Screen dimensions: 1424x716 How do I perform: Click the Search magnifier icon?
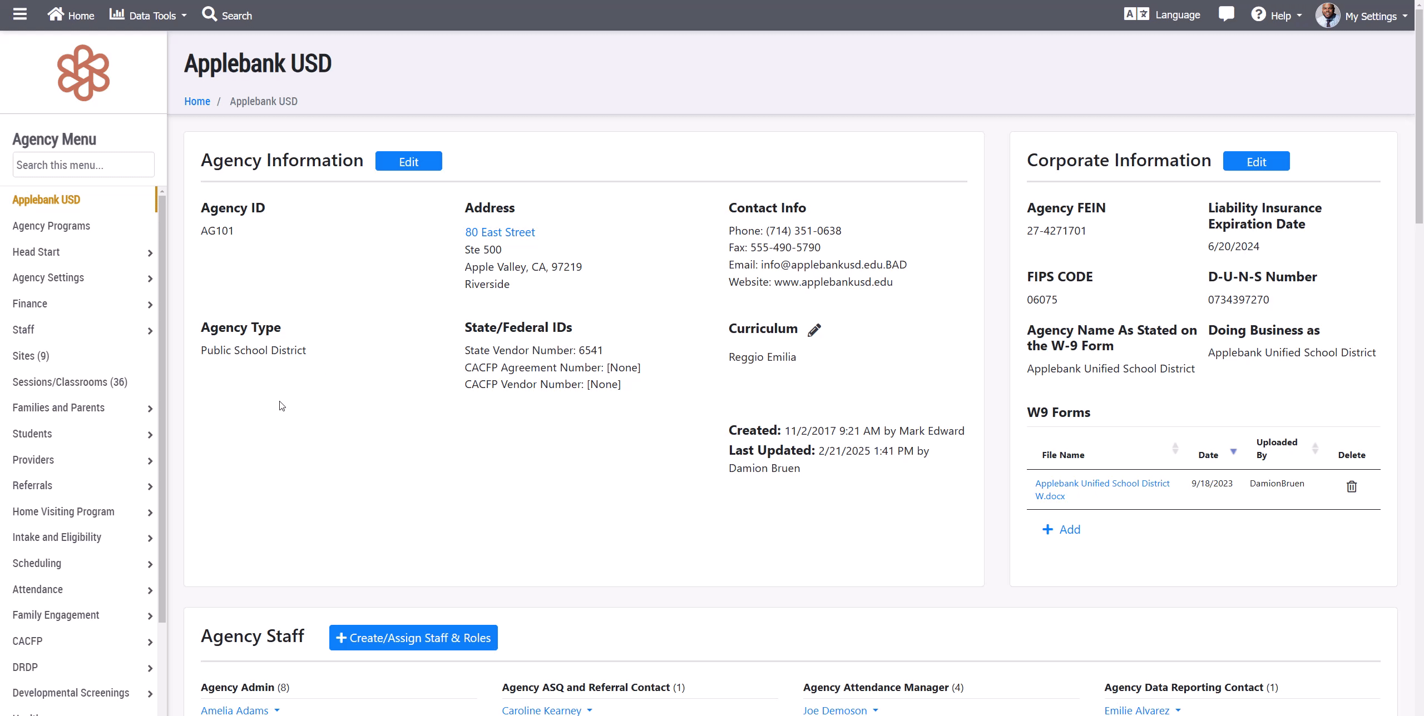[x=209, y=14]
